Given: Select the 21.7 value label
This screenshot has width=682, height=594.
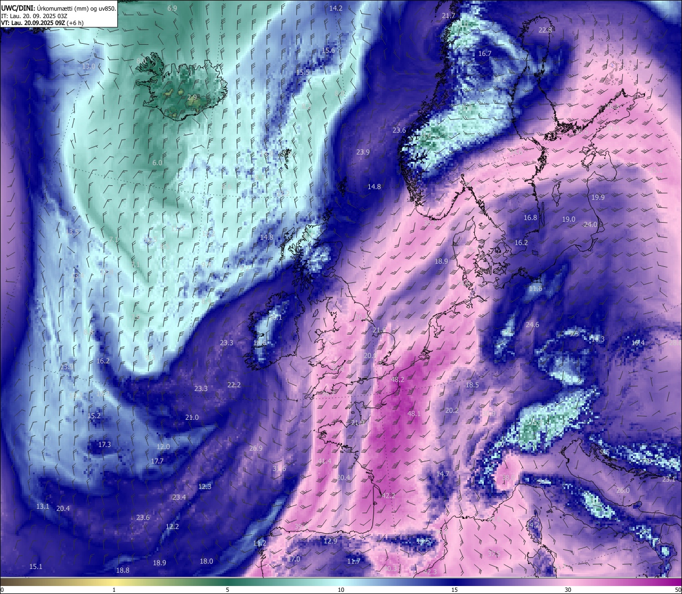Looking at the screenshot, I should pos(449,15).
